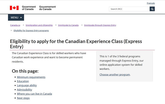165x104 pixels.
Task: Jump to the Minimum requirements section
Action: pyautogui.click(x=31, y=77)
